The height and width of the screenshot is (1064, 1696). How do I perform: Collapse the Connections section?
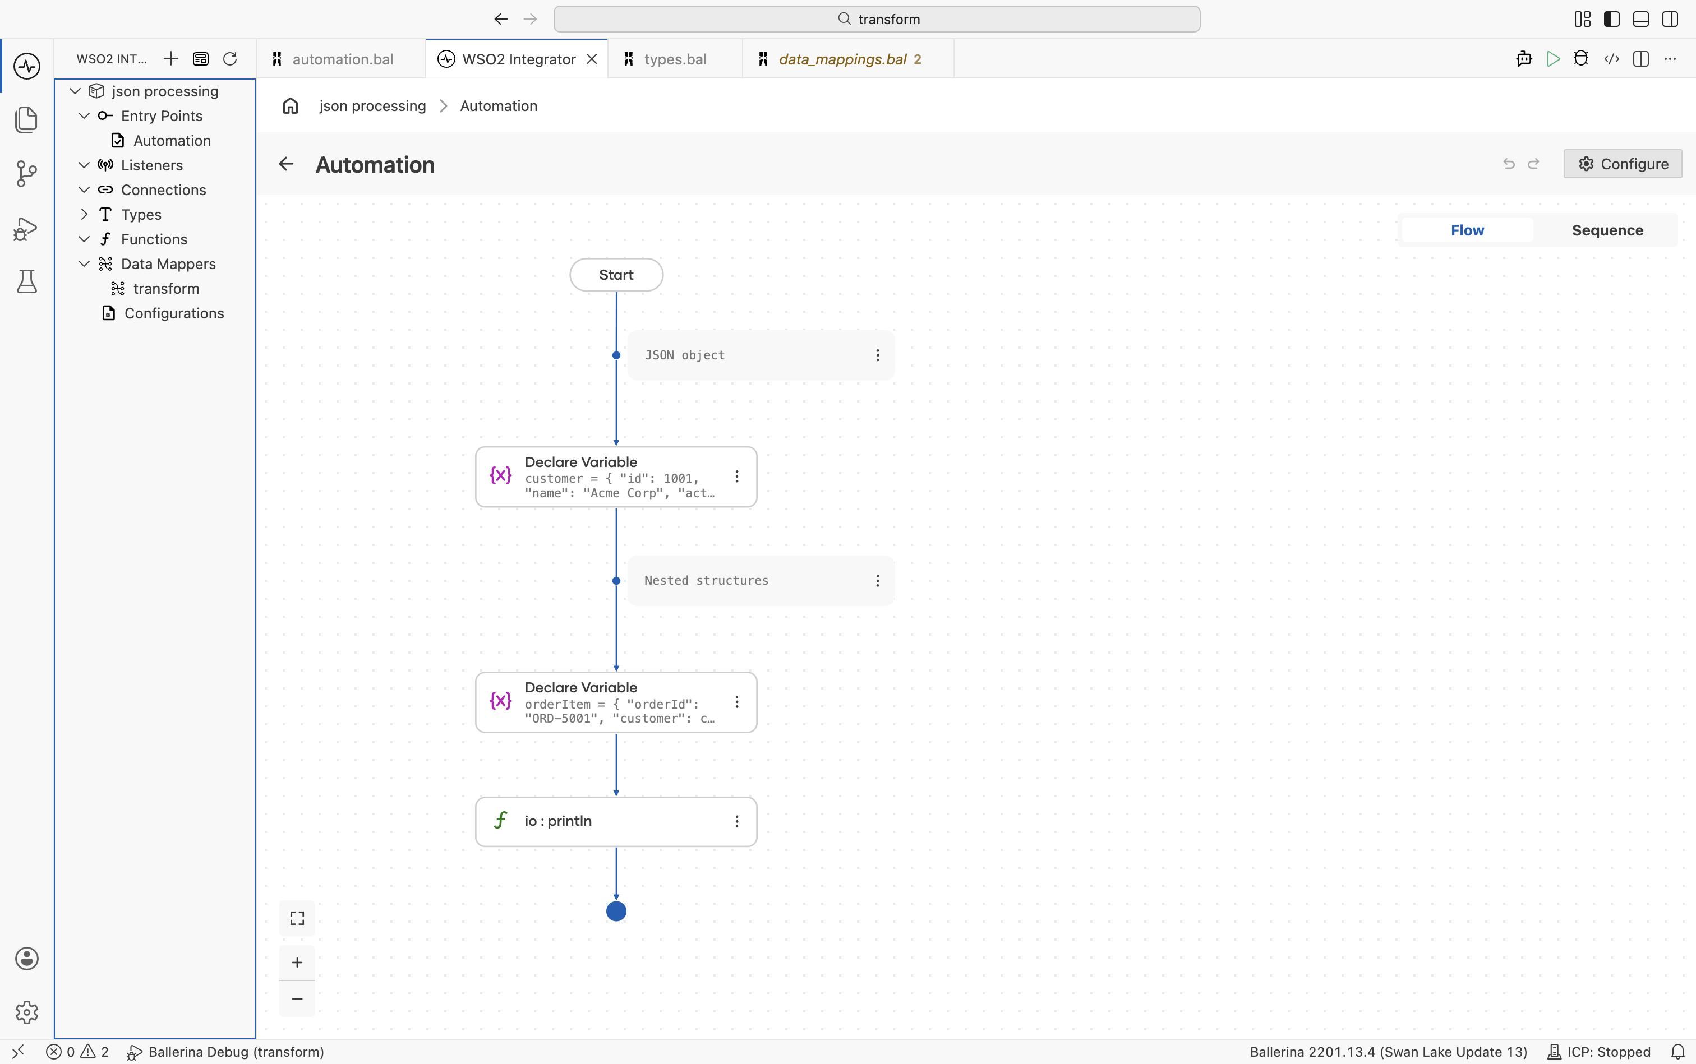[84, 189]
